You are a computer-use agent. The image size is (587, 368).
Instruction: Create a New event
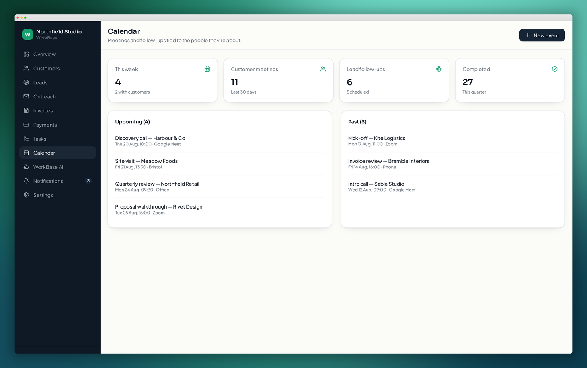[x=542, y=35]
